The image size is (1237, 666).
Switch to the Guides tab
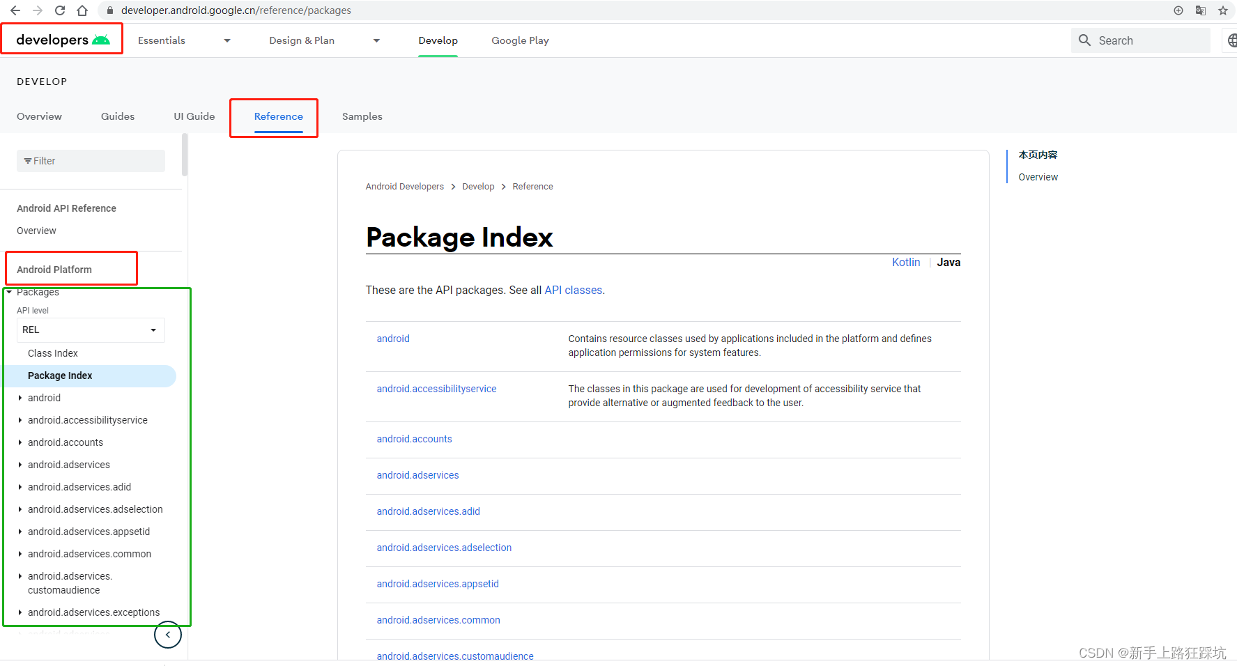[118, 116]
